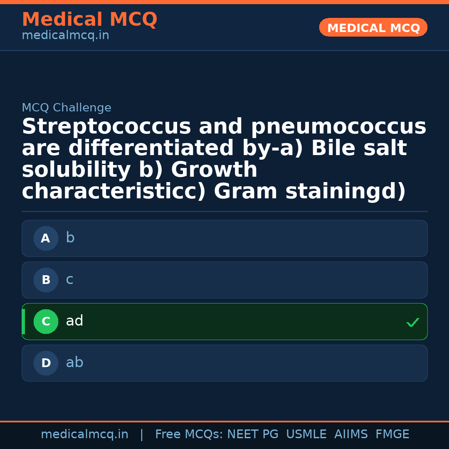
Task: Click the green checkmark icon on option C
Action: coord(412,322)
